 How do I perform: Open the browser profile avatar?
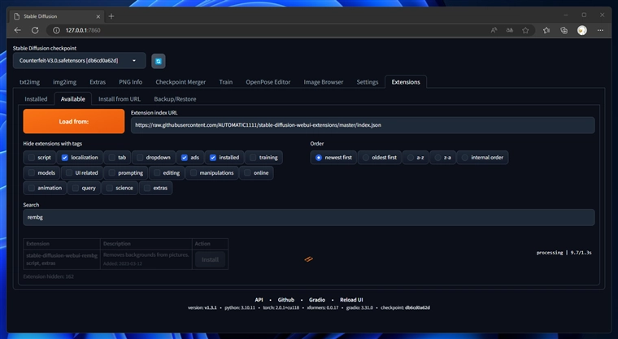pos(582,30)
